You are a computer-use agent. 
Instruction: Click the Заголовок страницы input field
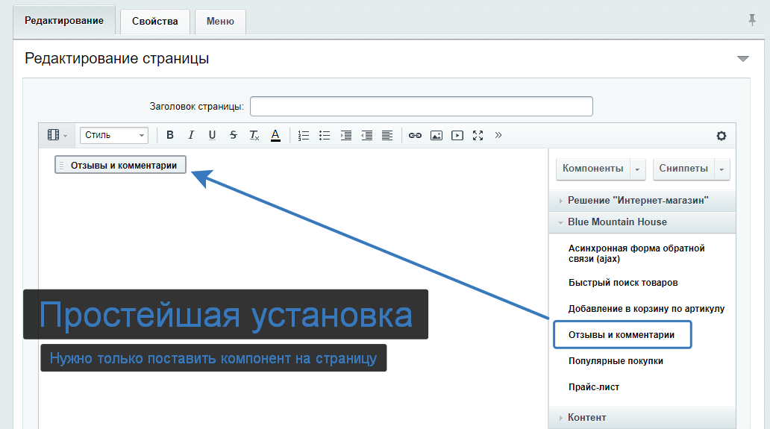421,107
